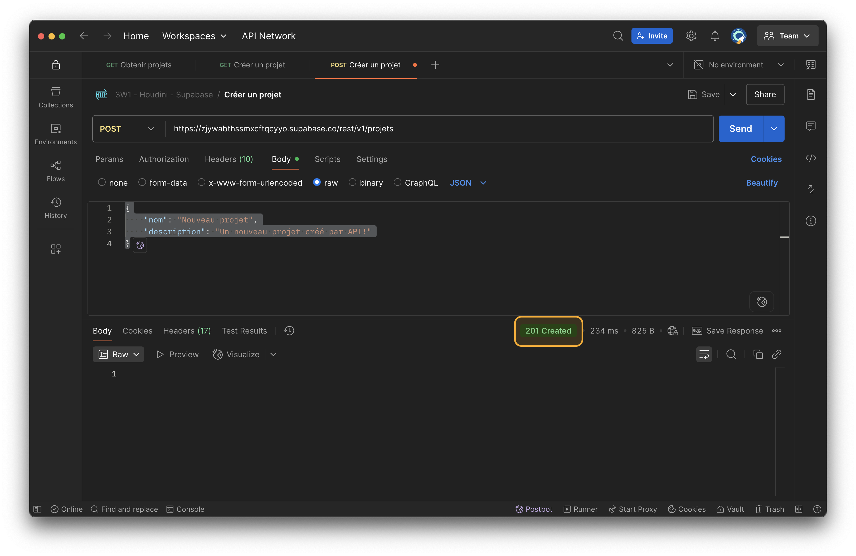Open the Params tab

(109, 159)
